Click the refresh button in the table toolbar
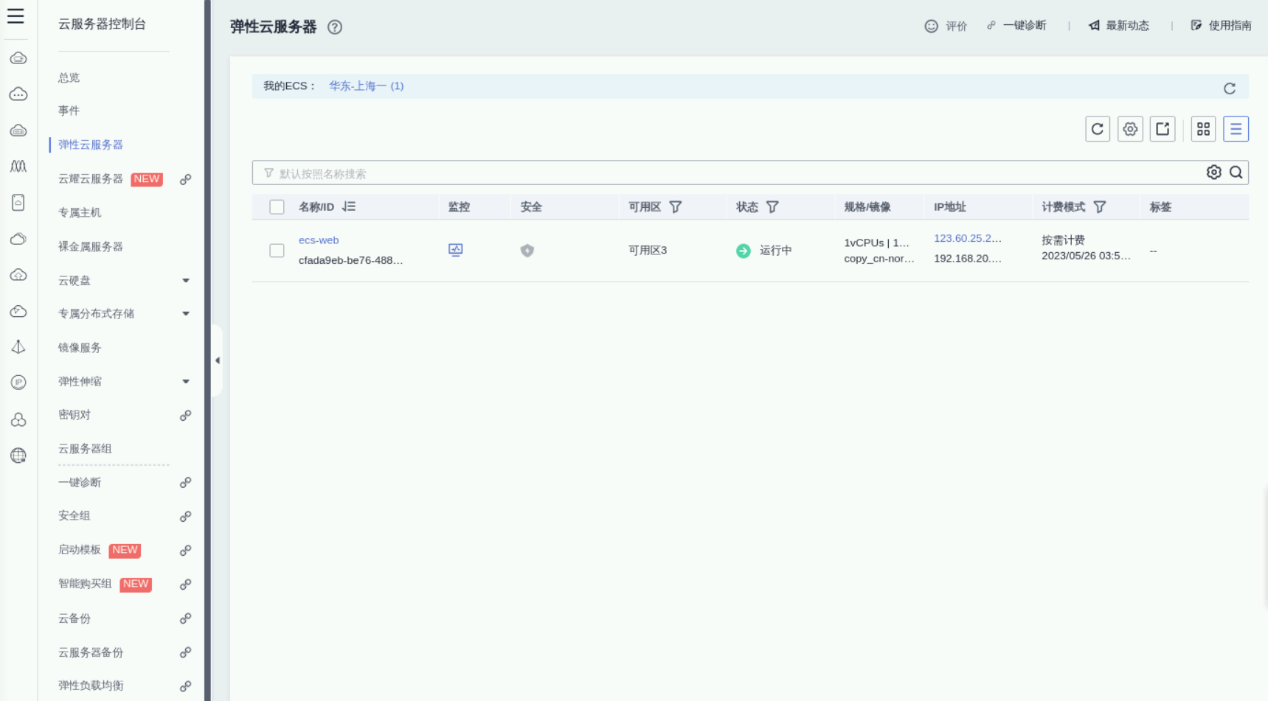Screen dimensions: 1268x701 point(1097,129)
